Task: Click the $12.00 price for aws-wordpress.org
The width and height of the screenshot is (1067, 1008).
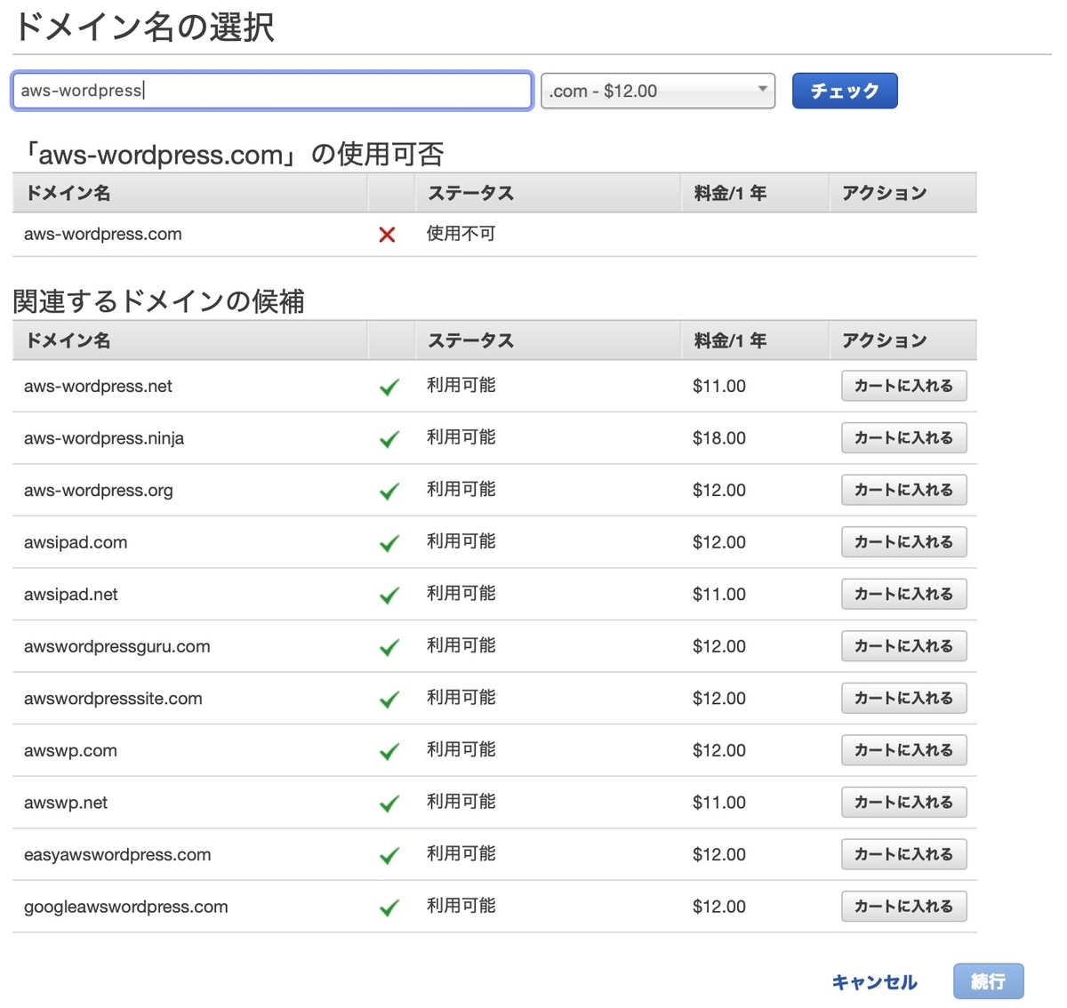Action: click(x=719, y=490)
